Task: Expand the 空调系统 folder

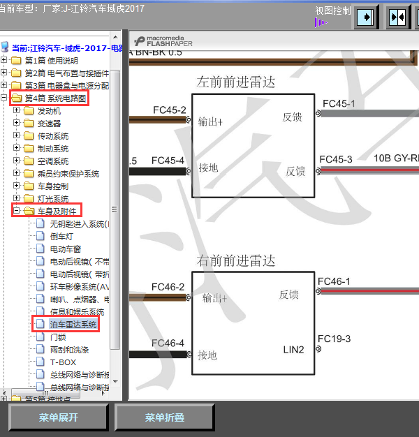Action: coord(17,161)
